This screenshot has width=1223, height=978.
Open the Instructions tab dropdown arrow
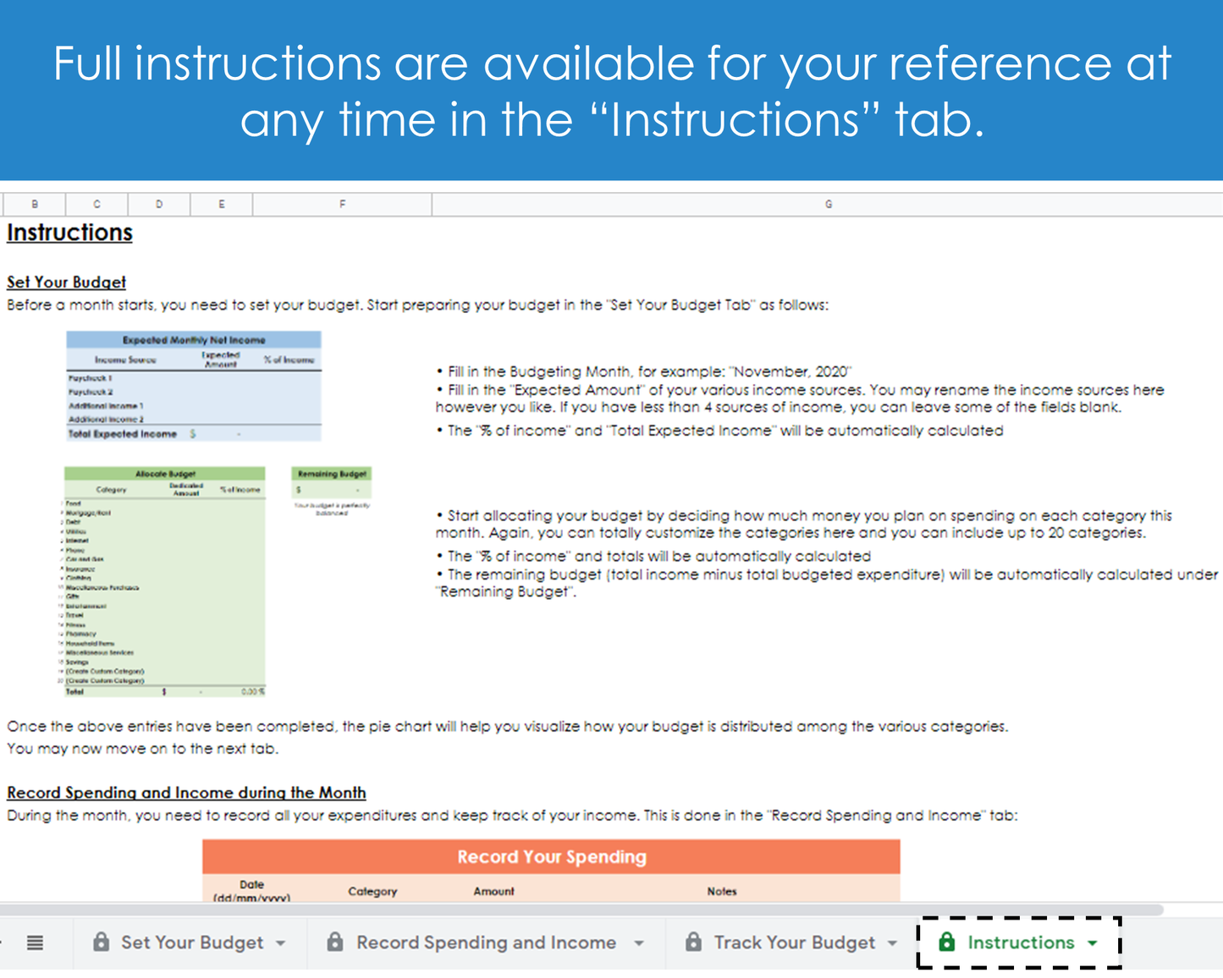(1093, 943)
